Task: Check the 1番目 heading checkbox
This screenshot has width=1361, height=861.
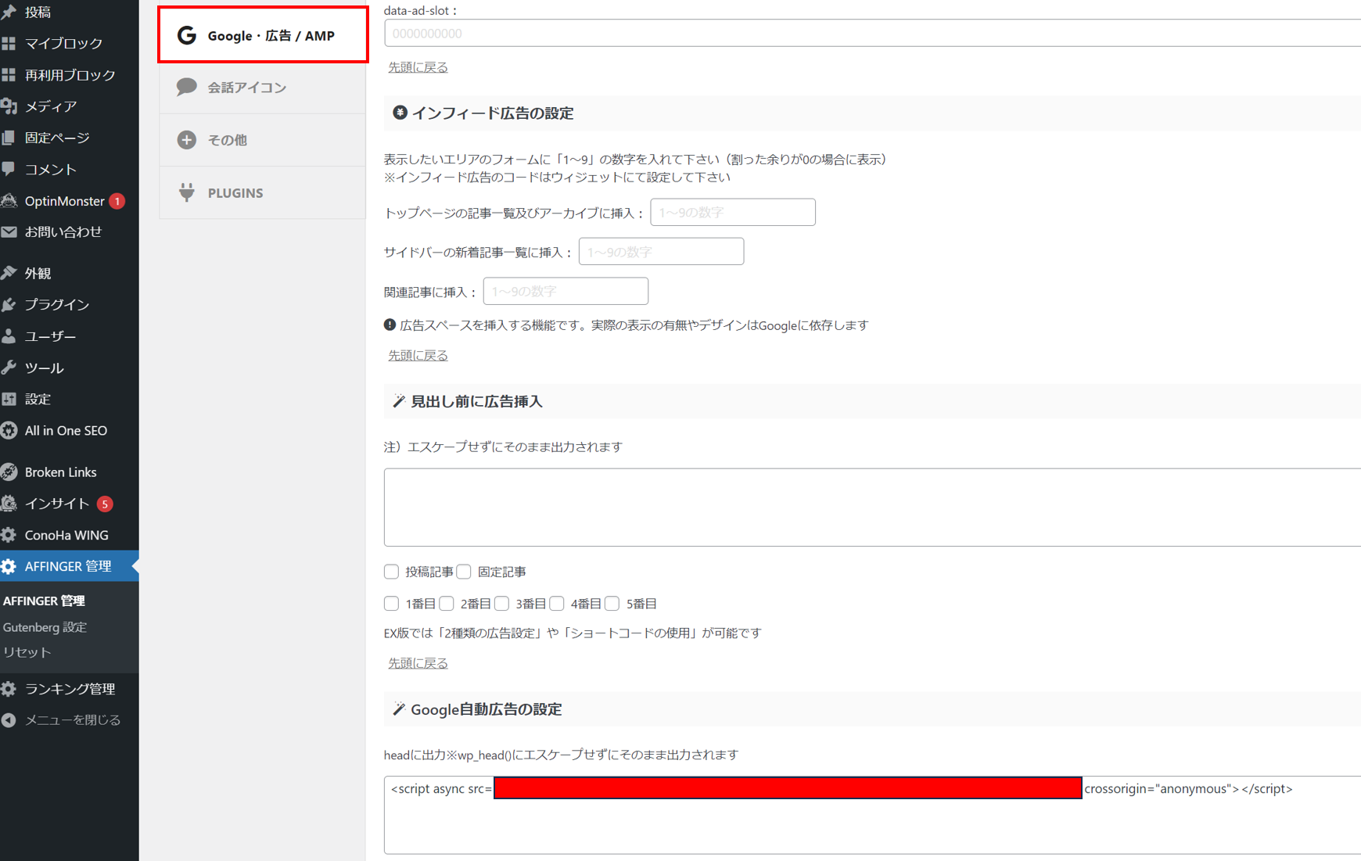Action: [391, 603]
